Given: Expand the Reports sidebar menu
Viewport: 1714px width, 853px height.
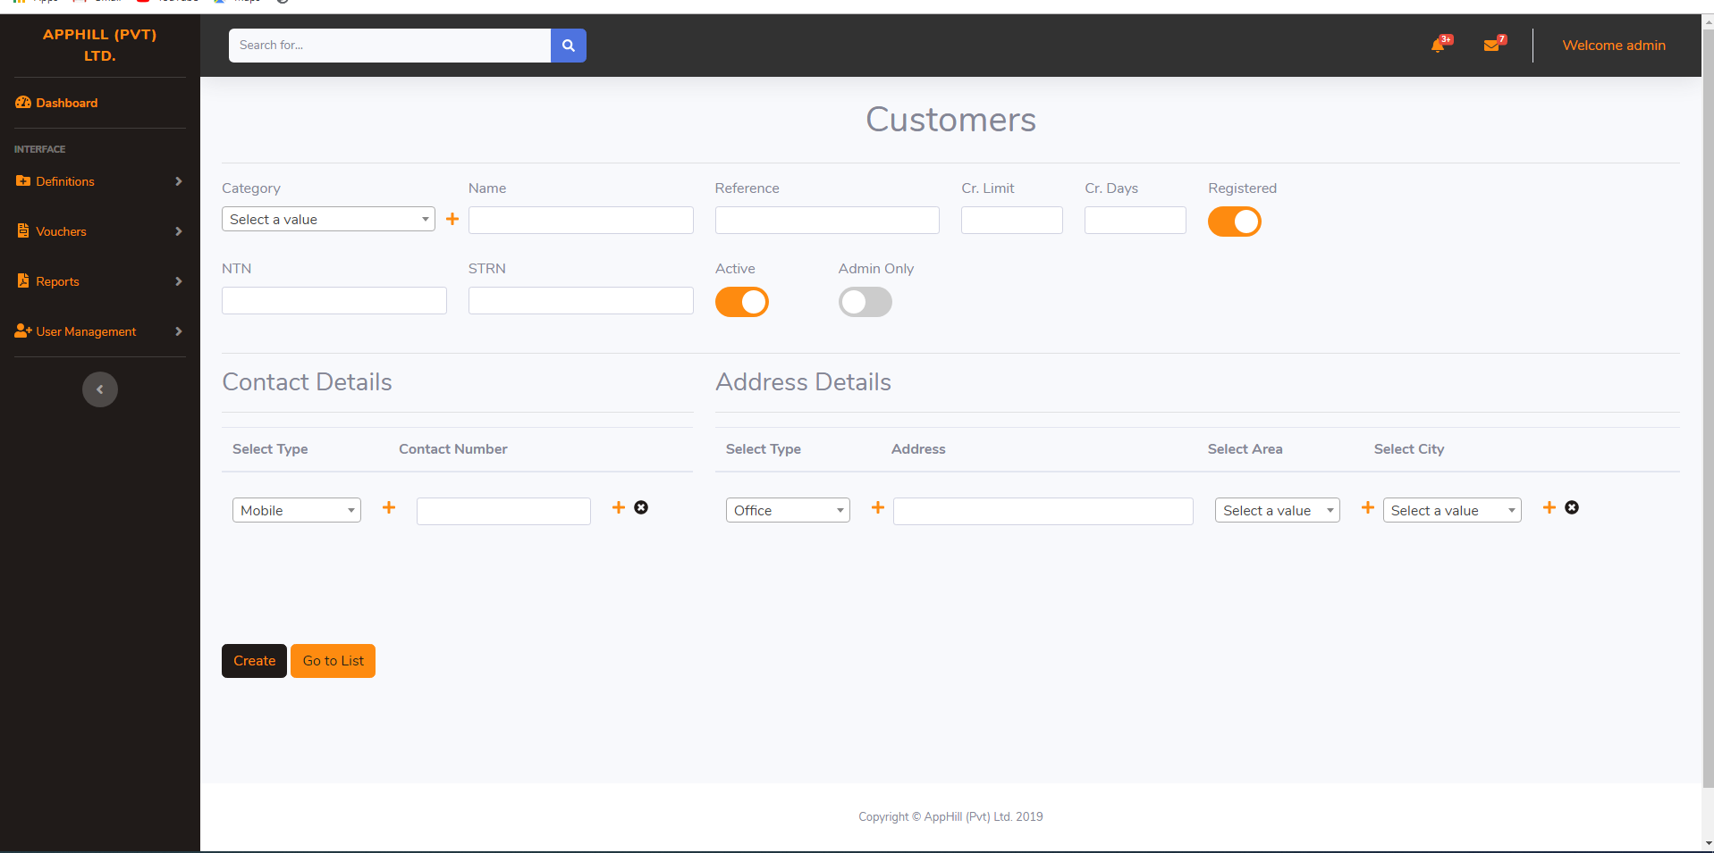Looking at the screenshot, I should [99, 281].
